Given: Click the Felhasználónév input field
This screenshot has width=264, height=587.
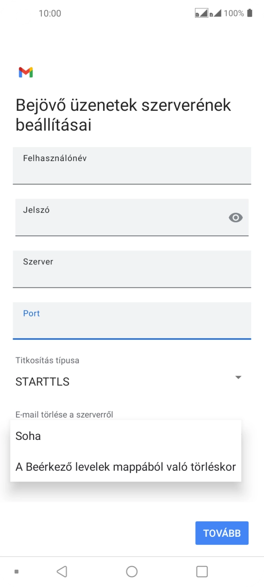Looking at the screenshot, I should pos(132,166).
